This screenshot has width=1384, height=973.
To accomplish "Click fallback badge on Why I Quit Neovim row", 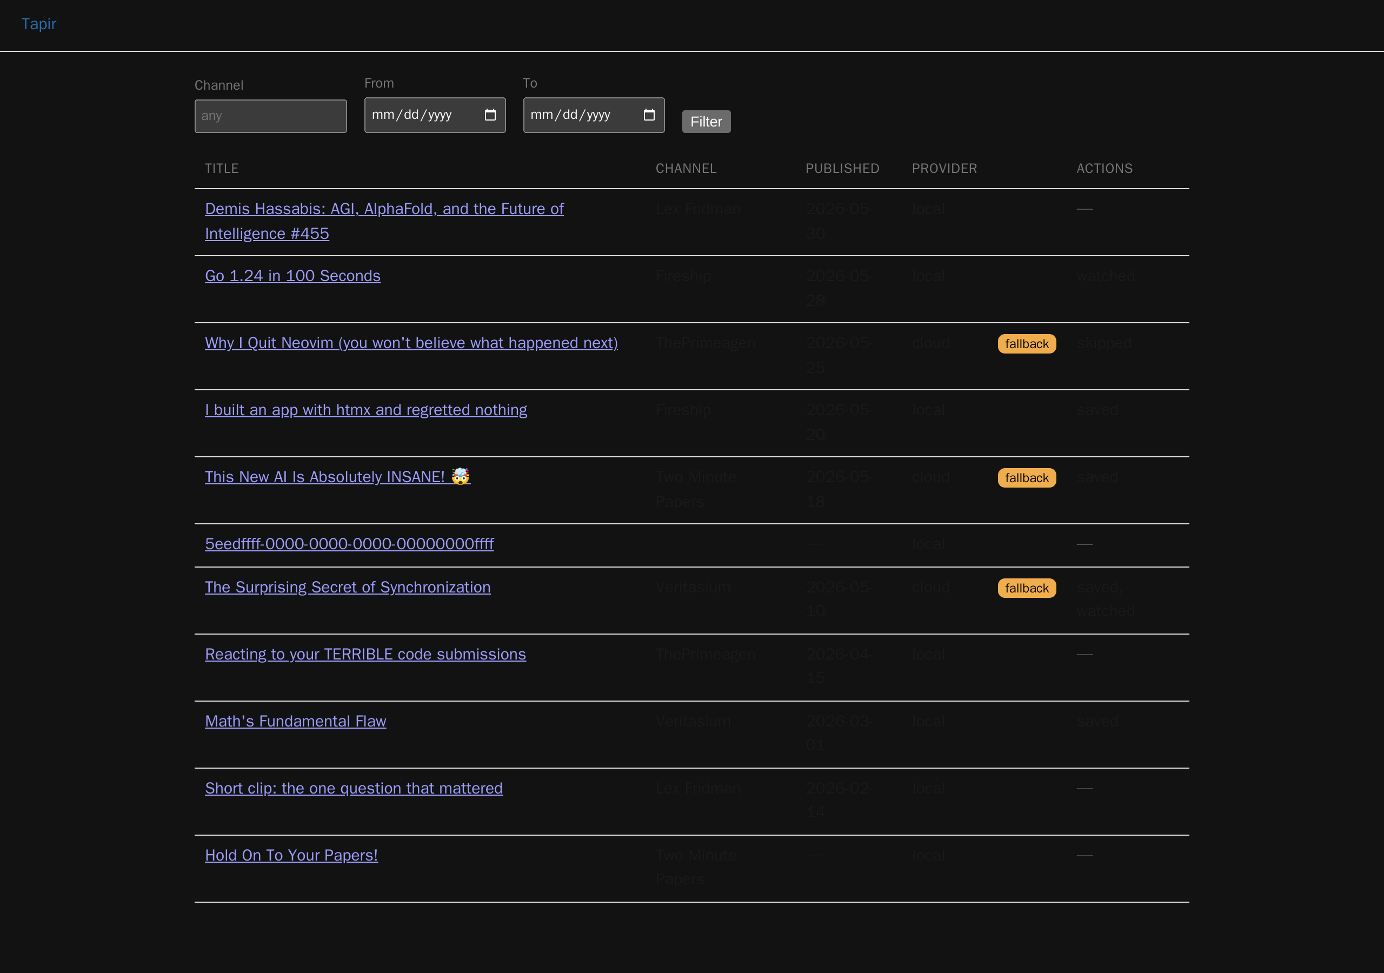I will [1027, 344].
